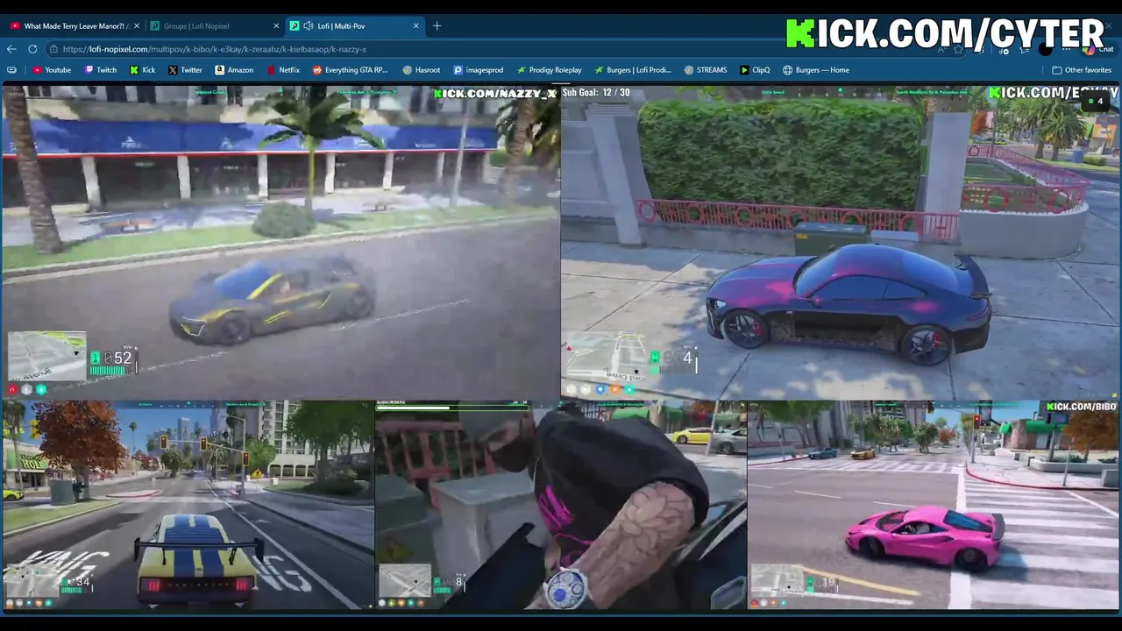Open the Kick bookmark
Image resolution: width=1122 pixels, height=631 pixels.
point(143,70)
